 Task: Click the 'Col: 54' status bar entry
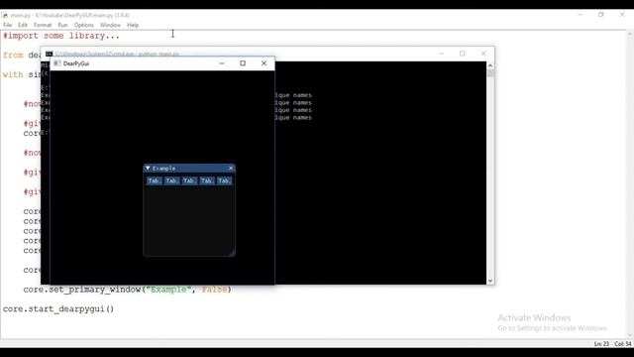click(623, 344)
